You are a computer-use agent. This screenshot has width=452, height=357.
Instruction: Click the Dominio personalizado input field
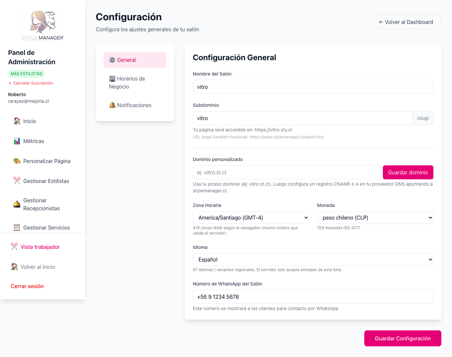[x=286, y=172]
